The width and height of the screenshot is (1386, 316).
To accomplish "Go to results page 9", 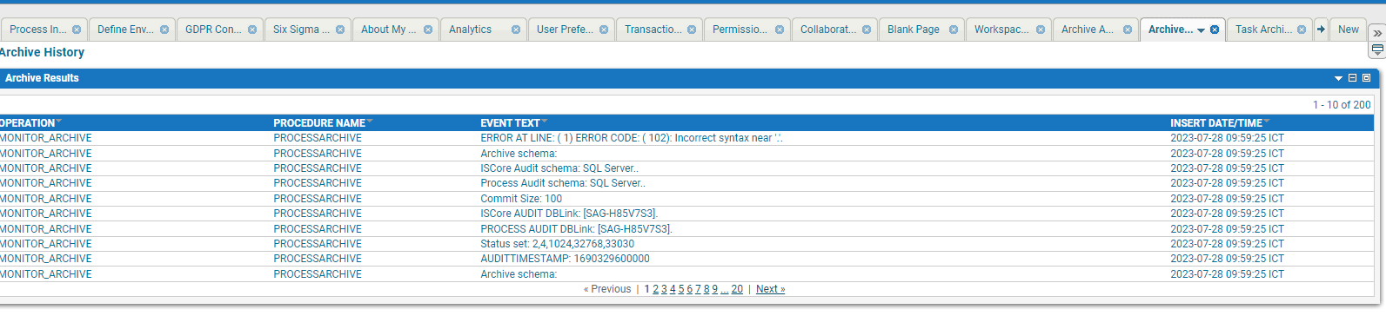I will pos(715,289).
